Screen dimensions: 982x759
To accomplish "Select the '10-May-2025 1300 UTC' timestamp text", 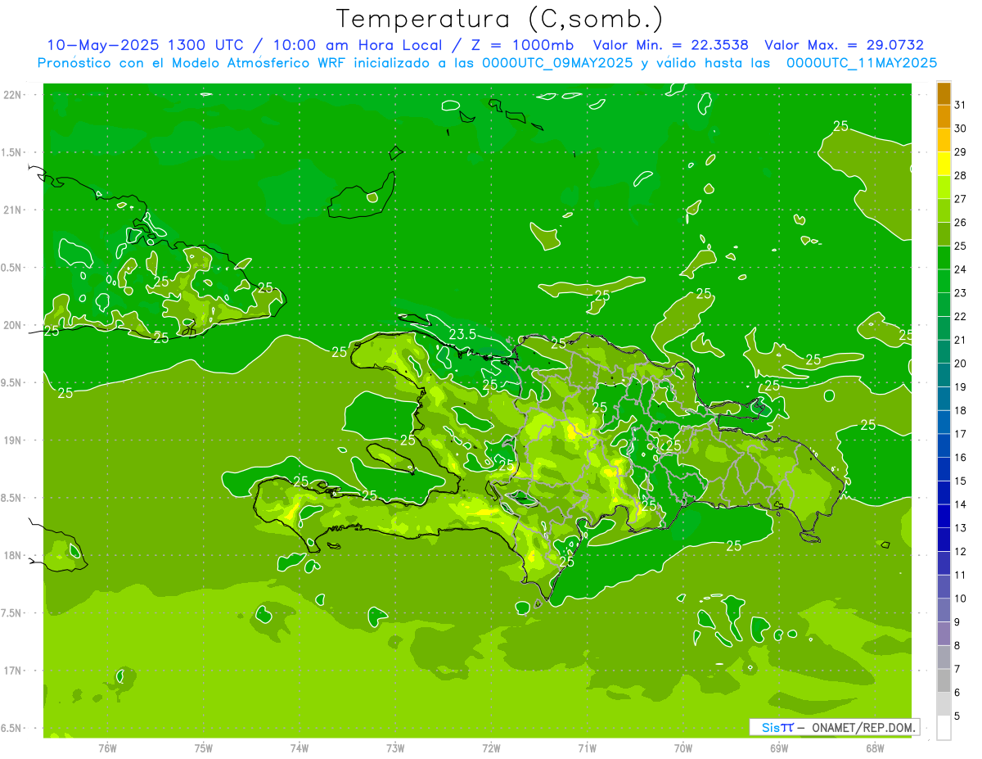I will point(145,45).
